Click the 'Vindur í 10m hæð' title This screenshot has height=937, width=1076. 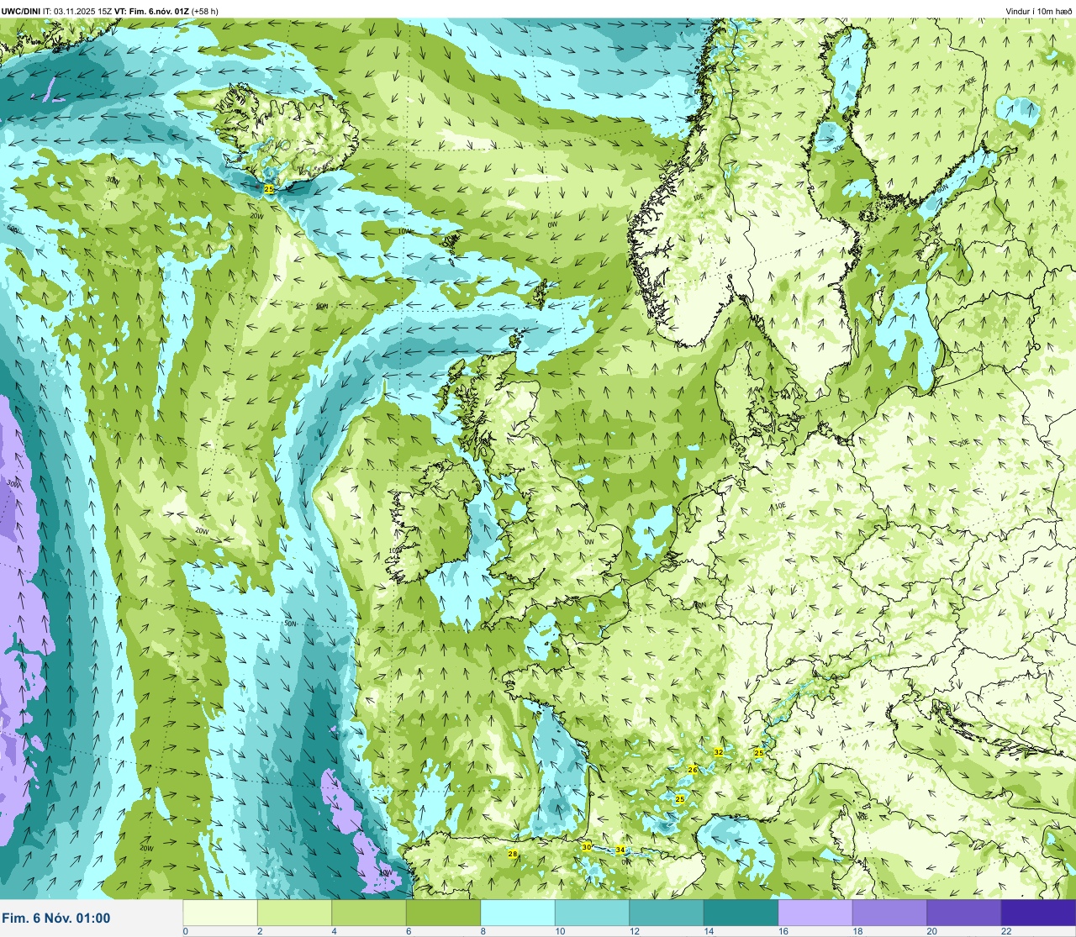tap(1038, 11)
